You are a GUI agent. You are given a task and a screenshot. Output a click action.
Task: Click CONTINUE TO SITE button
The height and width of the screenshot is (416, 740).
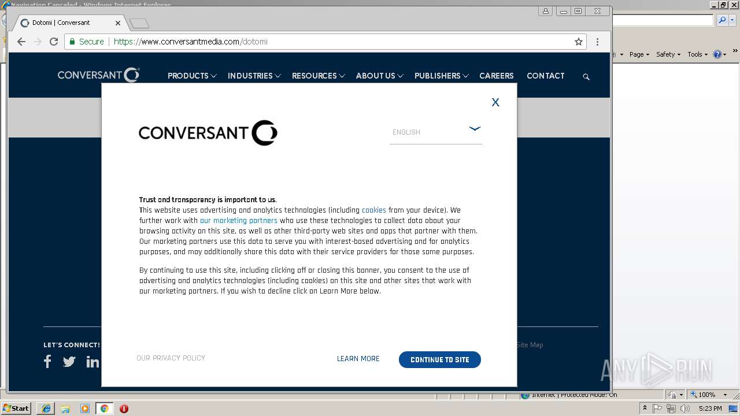440,359
